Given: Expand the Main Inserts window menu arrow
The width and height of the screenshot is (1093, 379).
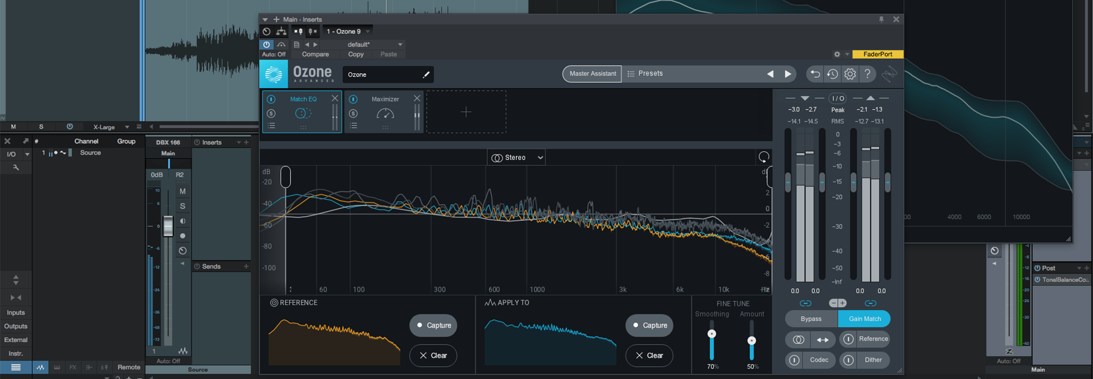Looking at the screenshot, I should pyautogui.click(x=265, y=19).
